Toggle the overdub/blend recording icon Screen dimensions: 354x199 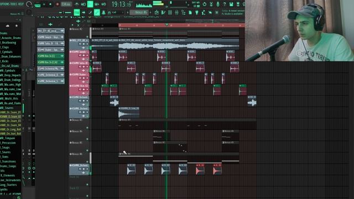point(97,4)
